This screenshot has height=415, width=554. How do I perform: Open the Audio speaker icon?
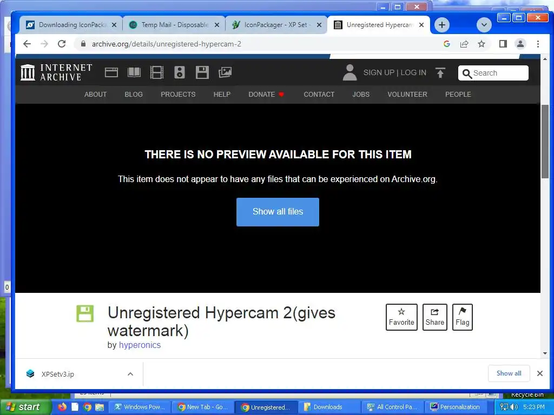pos(180,72)
